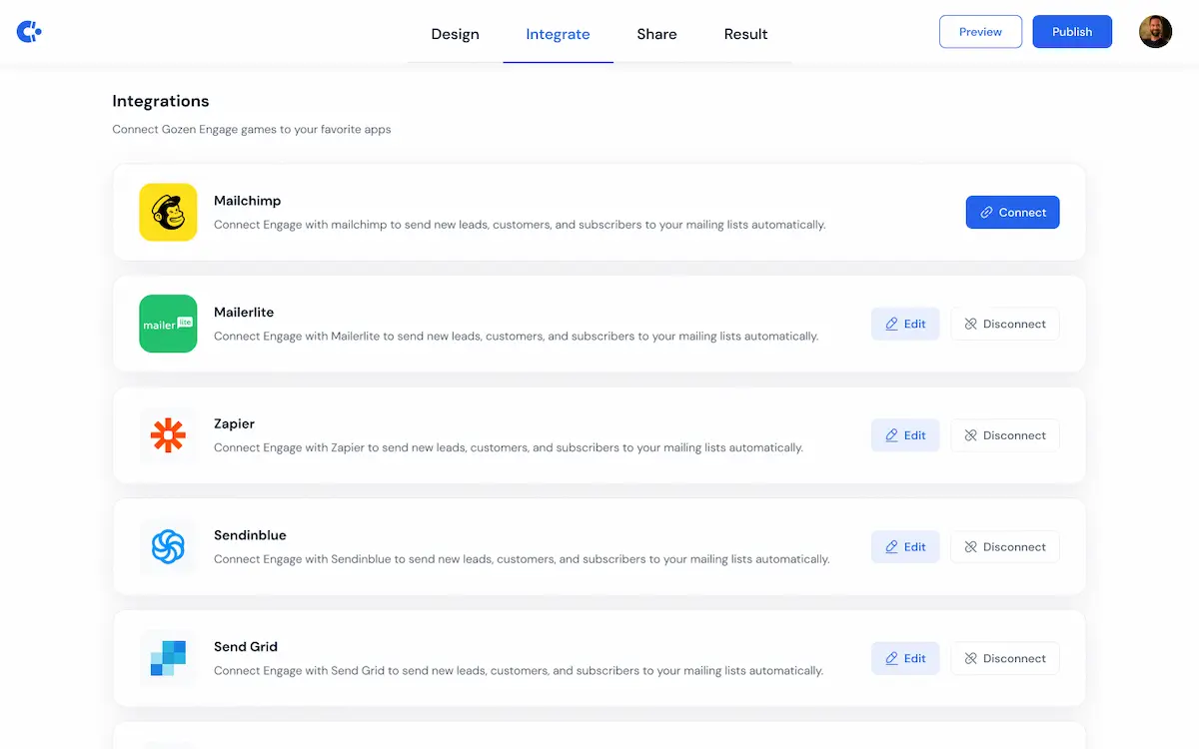Image resolution: width=1199 pixels, height=749 pixels.
Task: Disconnect the Zapier integration
Action: click(x=1005, y=434)
